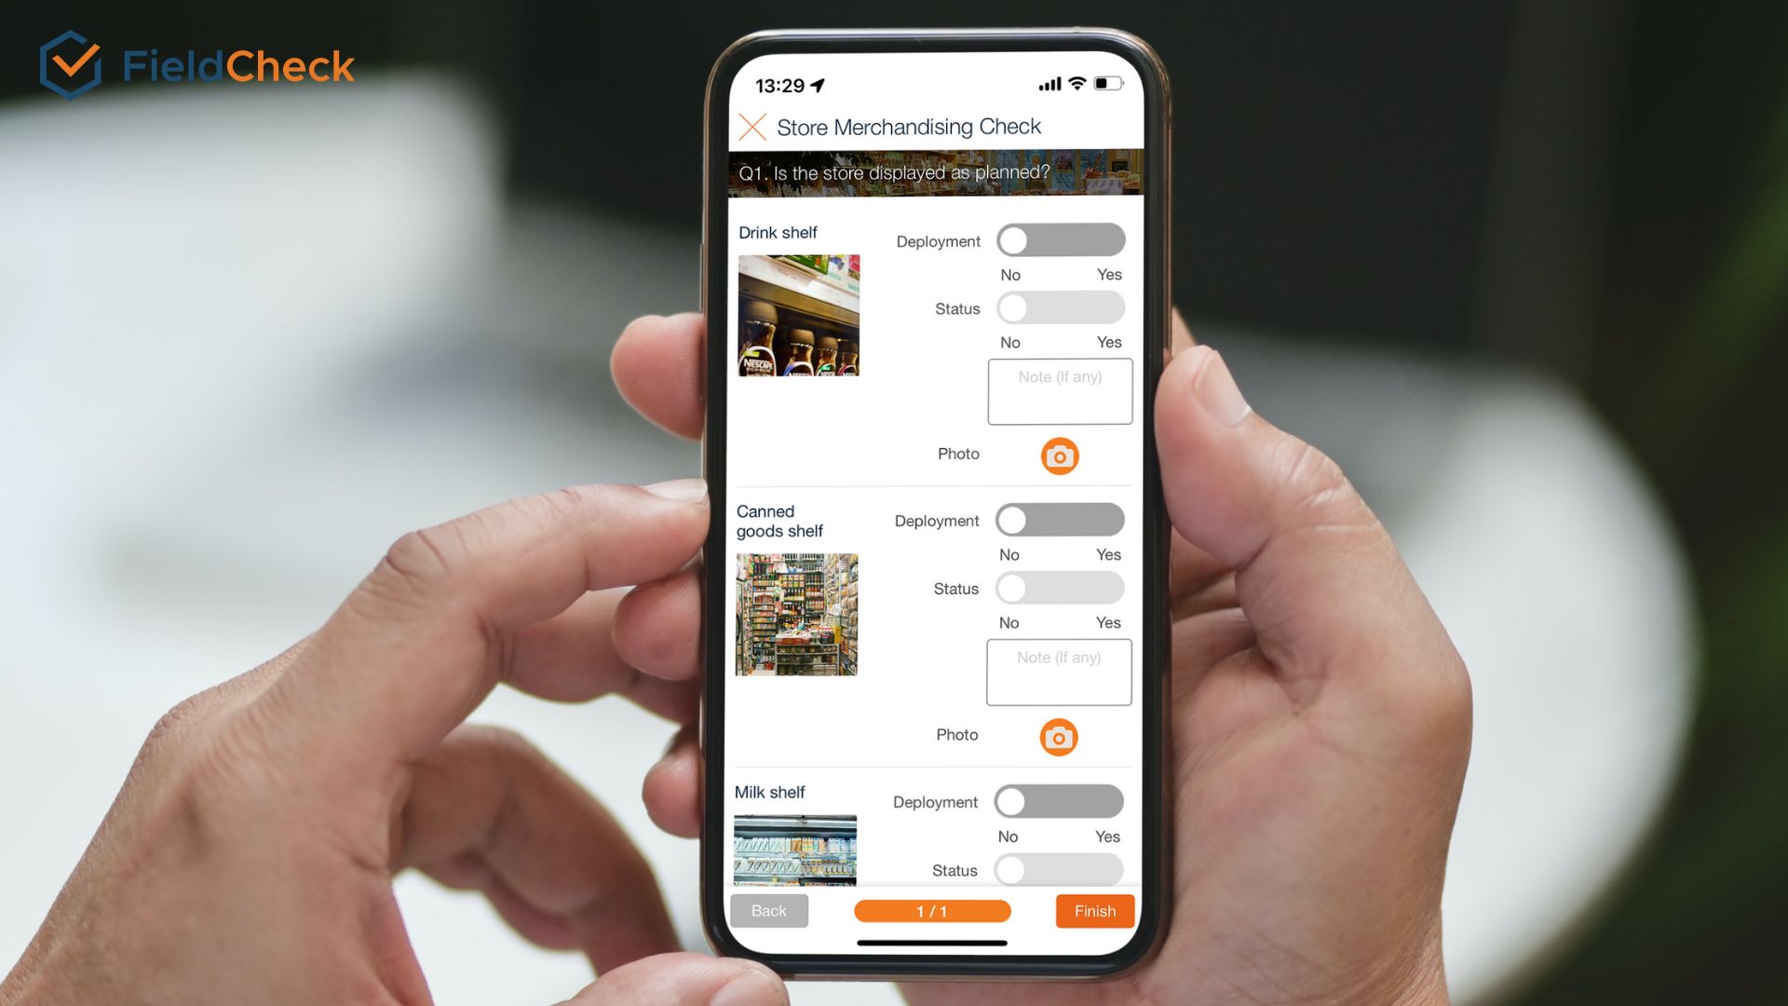
Task: Tap the close X icon on checklist
Action: (754, 126)
